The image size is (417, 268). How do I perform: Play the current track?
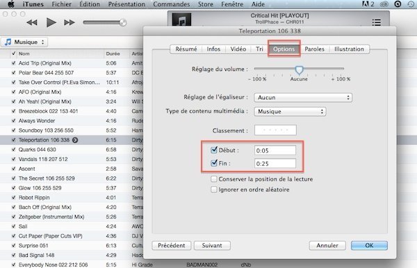(51, 23)
